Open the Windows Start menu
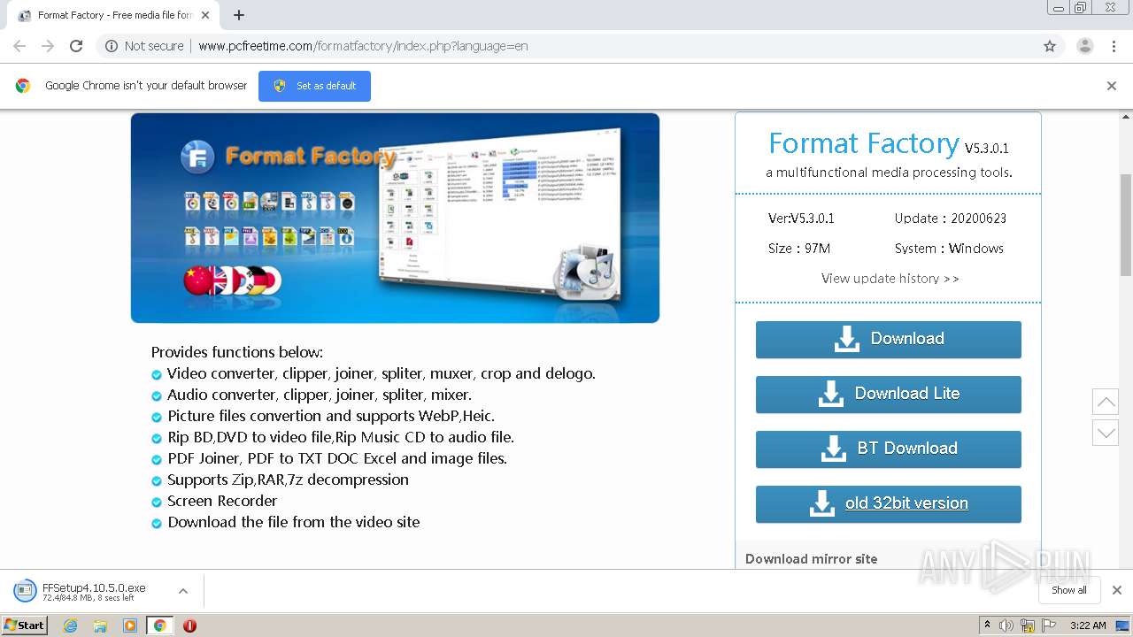This screenshot has height=637, width=1133. pyautogui.click(x=25, y=625)
